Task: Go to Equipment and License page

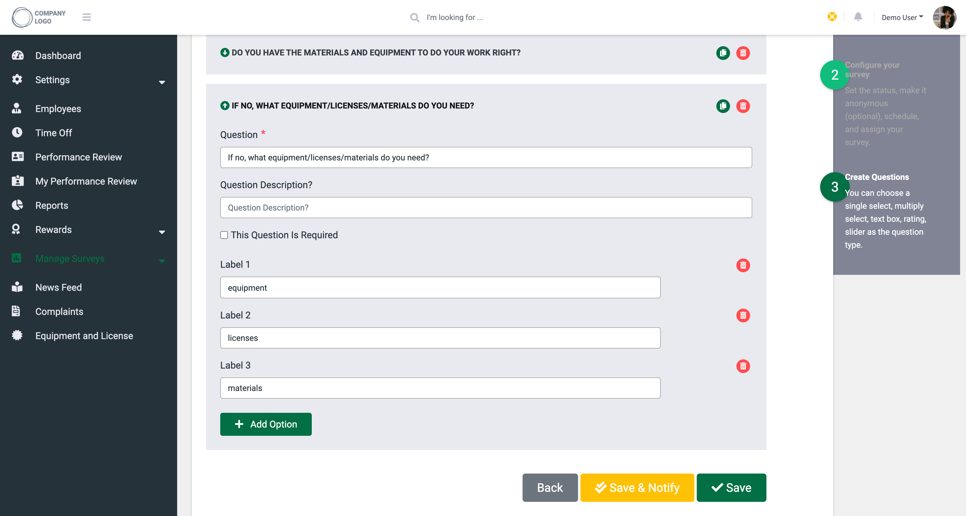Action: 84,336
